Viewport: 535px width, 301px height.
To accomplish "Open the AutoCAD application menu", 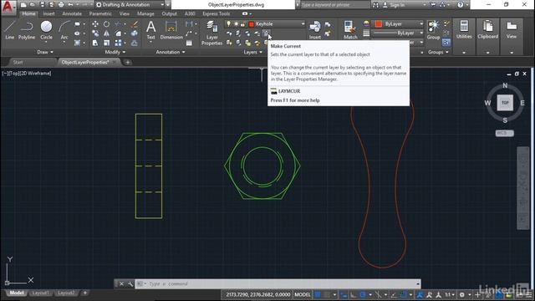I will coord(8,7).
